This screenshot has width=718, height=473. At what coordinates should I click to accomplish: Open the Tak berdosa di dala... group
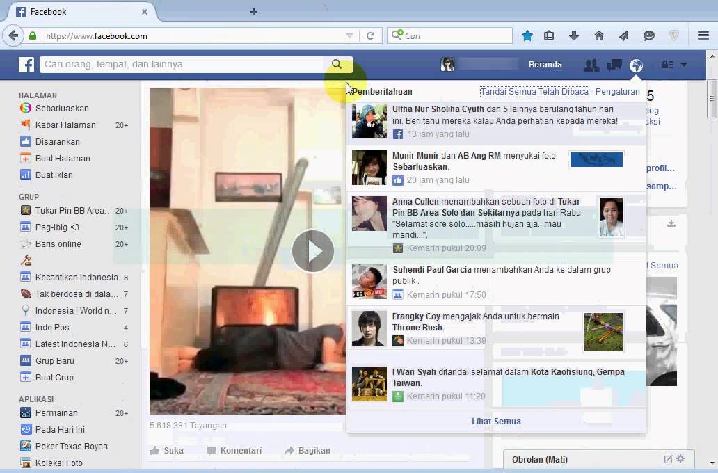(x=77, y=294)
